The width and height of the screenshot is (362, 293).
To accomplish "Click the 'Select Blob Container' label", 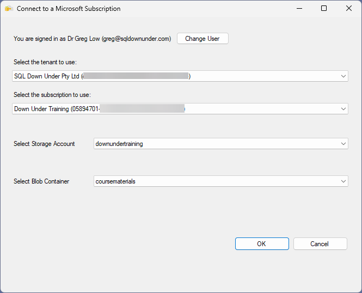I will (41, 181).
